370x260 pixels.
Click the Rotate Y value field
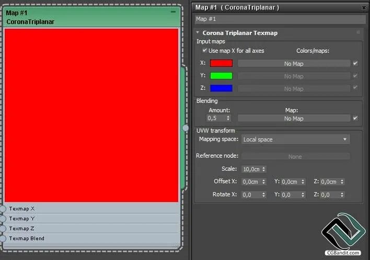click(x=291, y=195)
